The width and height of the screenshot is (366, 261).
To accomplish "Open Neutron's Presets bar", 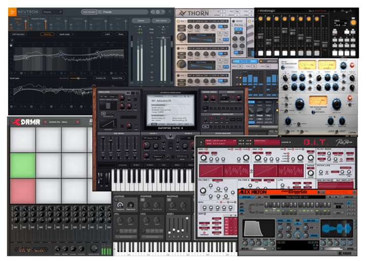I will [123, 12].
